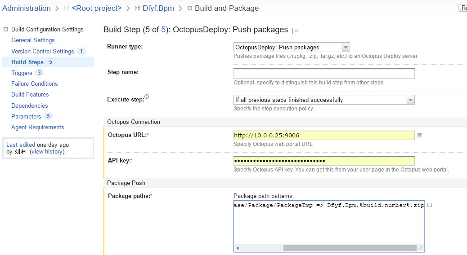Navigate to Administration breadcrumb link

(x=27, y=8)
